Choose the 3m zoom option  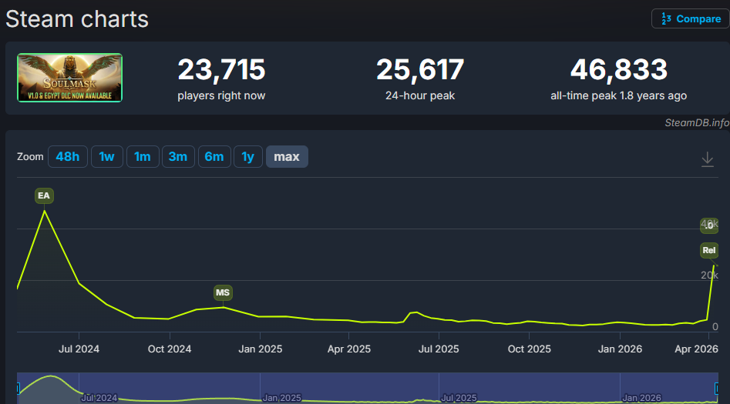tap(178, 157)
